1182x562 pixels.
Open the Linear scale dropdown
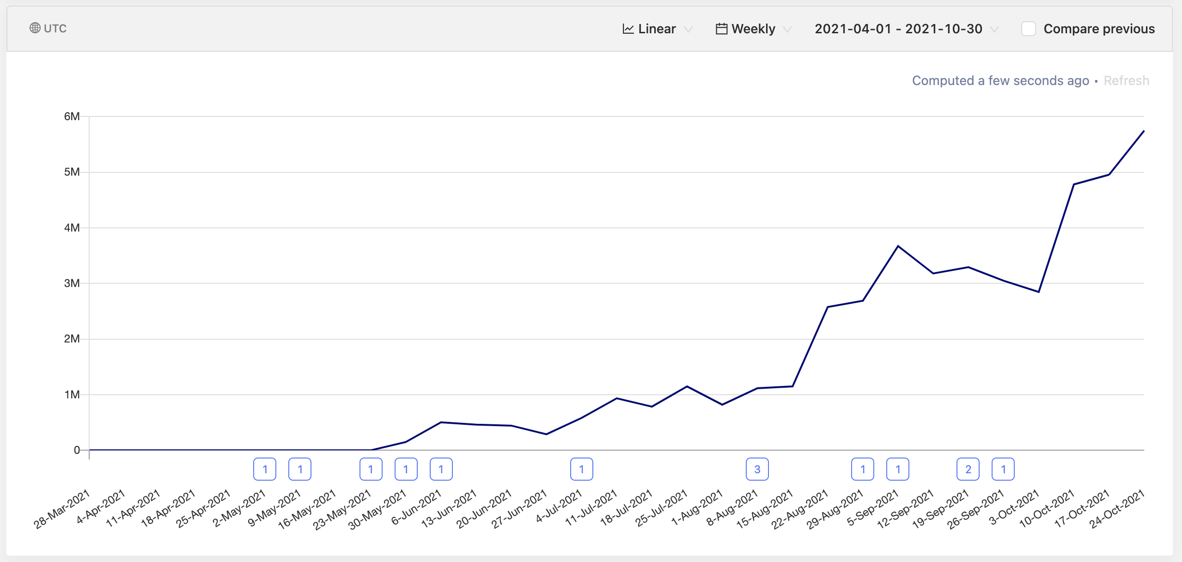[x=657, y=29]
